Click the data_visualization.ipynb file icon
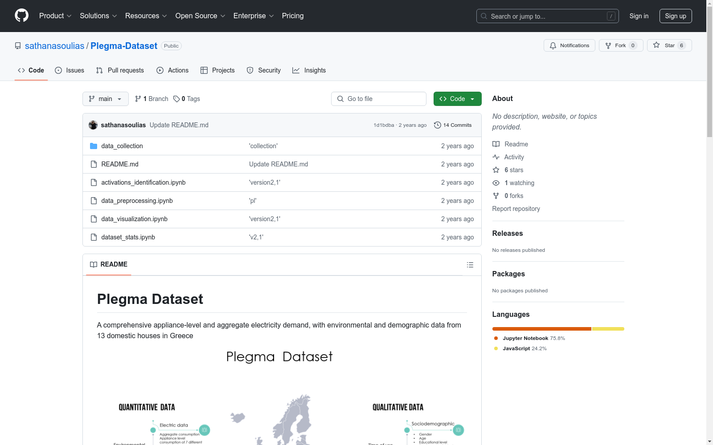 [94, 219]
